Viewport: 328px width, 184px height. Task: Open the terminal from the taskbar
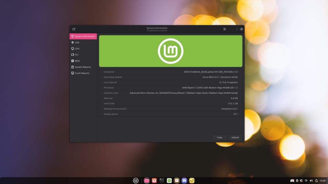click(x=162, y=181)
